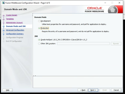
Task: Click the Oracle Fusion Middleware logo
Action: (94, 10)
